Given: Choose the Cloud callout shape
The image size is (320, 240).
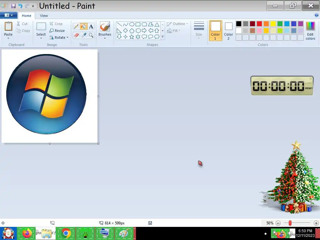Looking at the screenshot, I should pos(157,37).
